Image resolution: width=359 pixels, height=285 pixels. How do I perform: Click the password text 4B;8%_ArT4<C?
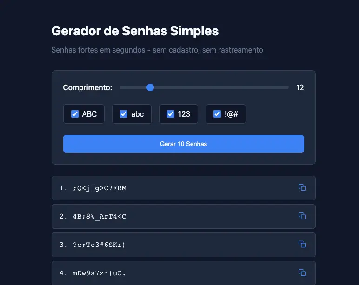pyautogui.click(x=100, y=217)
